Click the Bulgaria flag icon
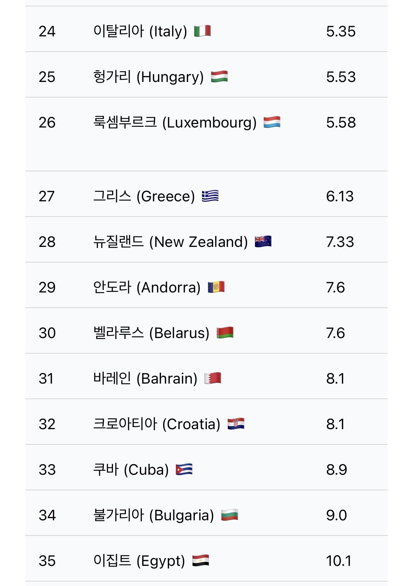Screen dimensions: 413x586 (229, 515)
